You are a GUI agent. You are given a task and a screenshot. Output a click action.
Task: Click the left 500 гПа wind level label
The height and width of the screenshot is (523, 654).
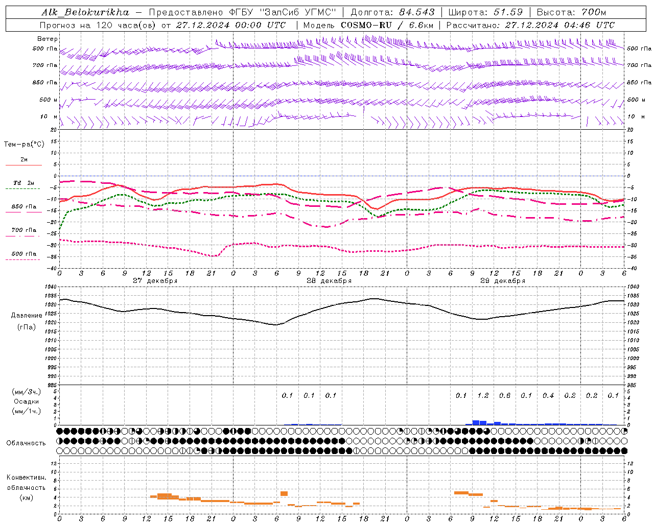pos(45,49)
